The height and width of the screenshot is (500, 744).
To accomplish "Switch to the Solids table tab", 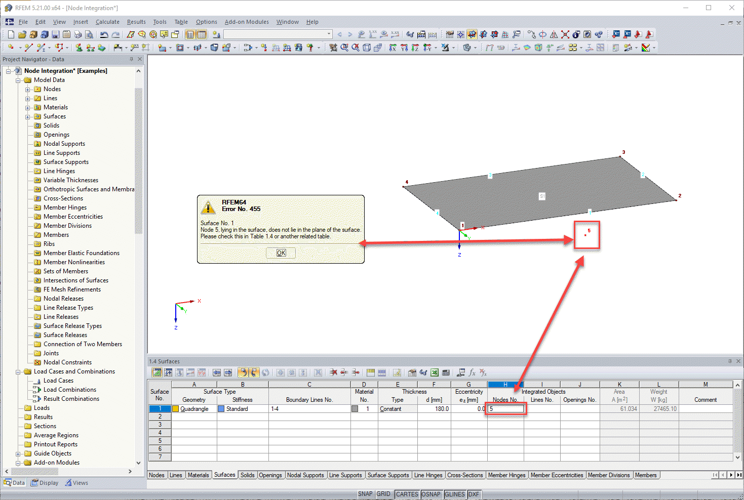I will (x=248, y=475).
